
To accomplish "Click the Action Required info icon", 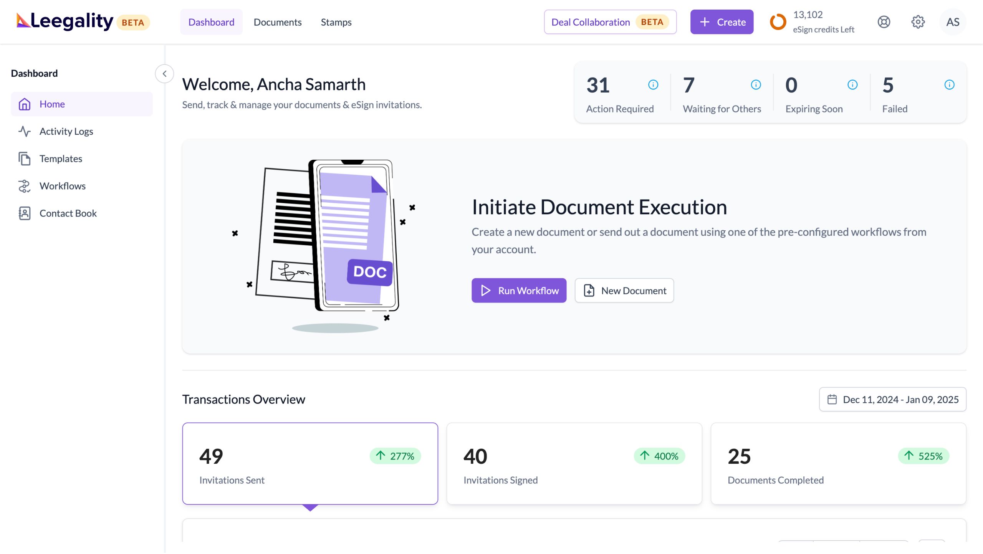I will tap(653, 84).
